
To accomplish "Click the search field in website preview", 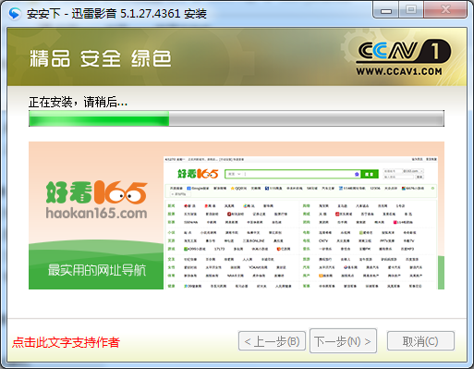I will (293, 174).
